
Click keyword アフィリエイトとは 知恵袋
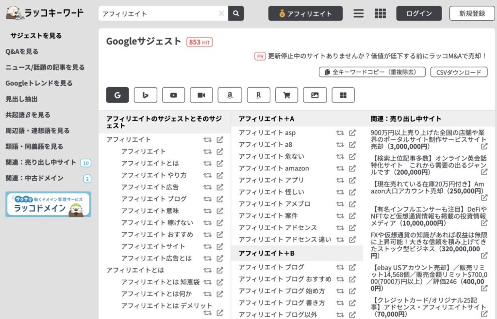coord(160,282)
